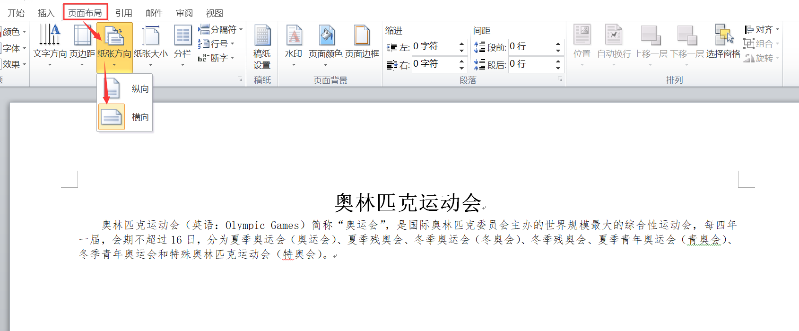
Task: Increase 段后 spacing with up arrow
Action: [558, 61]
